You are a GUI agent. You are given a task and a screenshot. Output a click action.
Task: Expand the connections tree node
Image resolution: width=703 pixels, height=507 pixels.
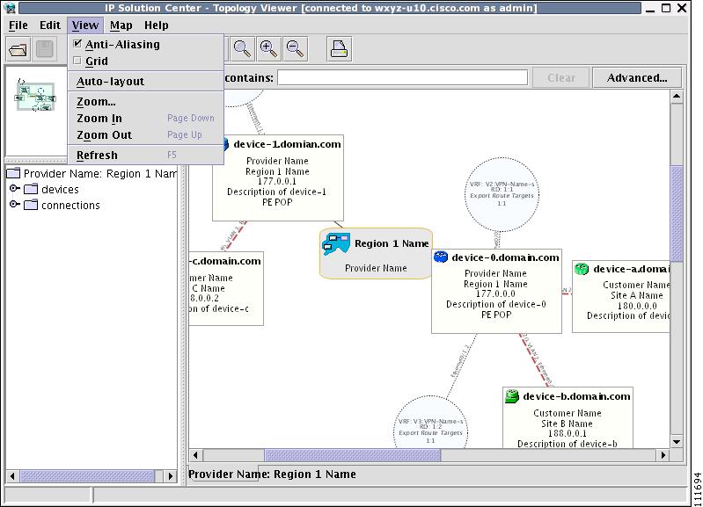(x=14, y=205)
